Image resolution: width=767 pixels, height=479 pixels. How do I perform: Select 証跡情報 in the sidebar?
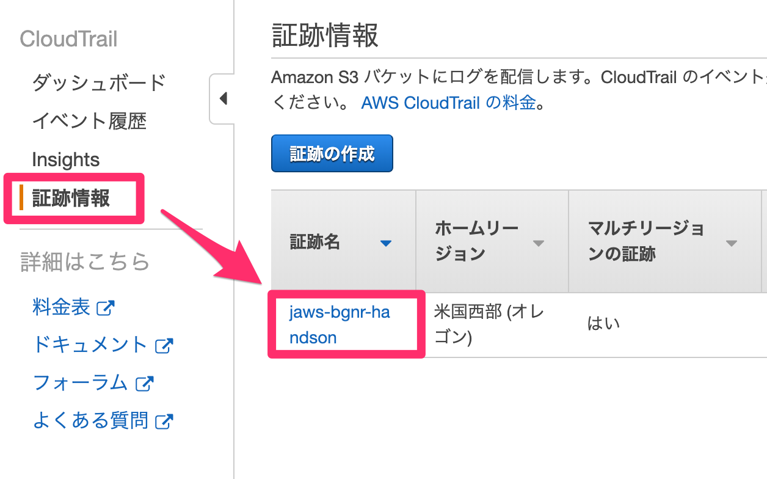[x=71, y=198]
